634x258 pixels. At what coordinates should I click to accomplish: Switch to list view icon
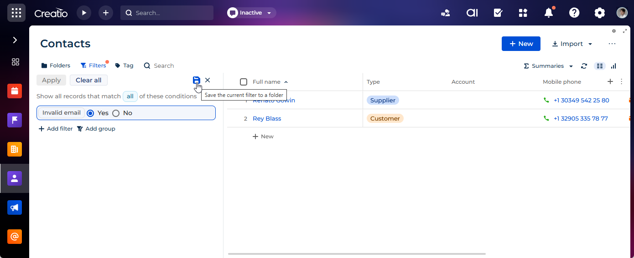coord(600,66)
